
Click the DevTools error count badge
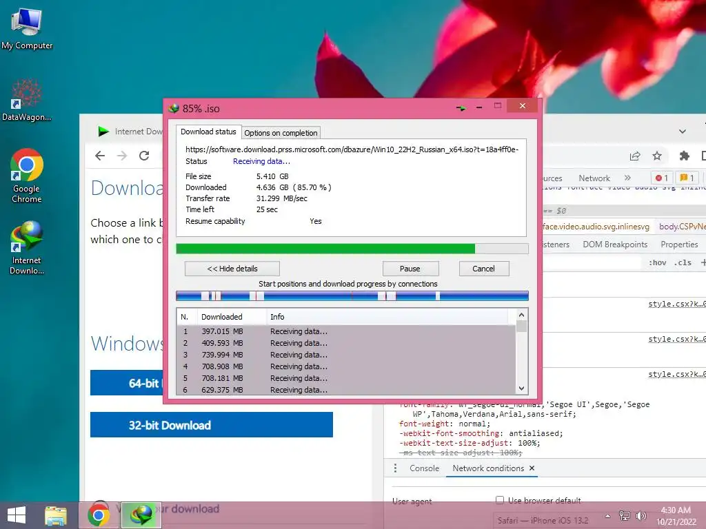click(662, 178)
